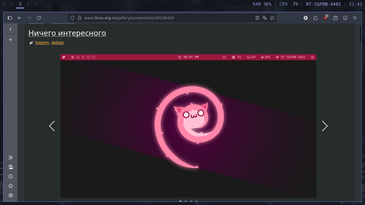Open the History sidebar panel
The height and width of the screenshot is (205, 365).
click(x=11, y=176)
